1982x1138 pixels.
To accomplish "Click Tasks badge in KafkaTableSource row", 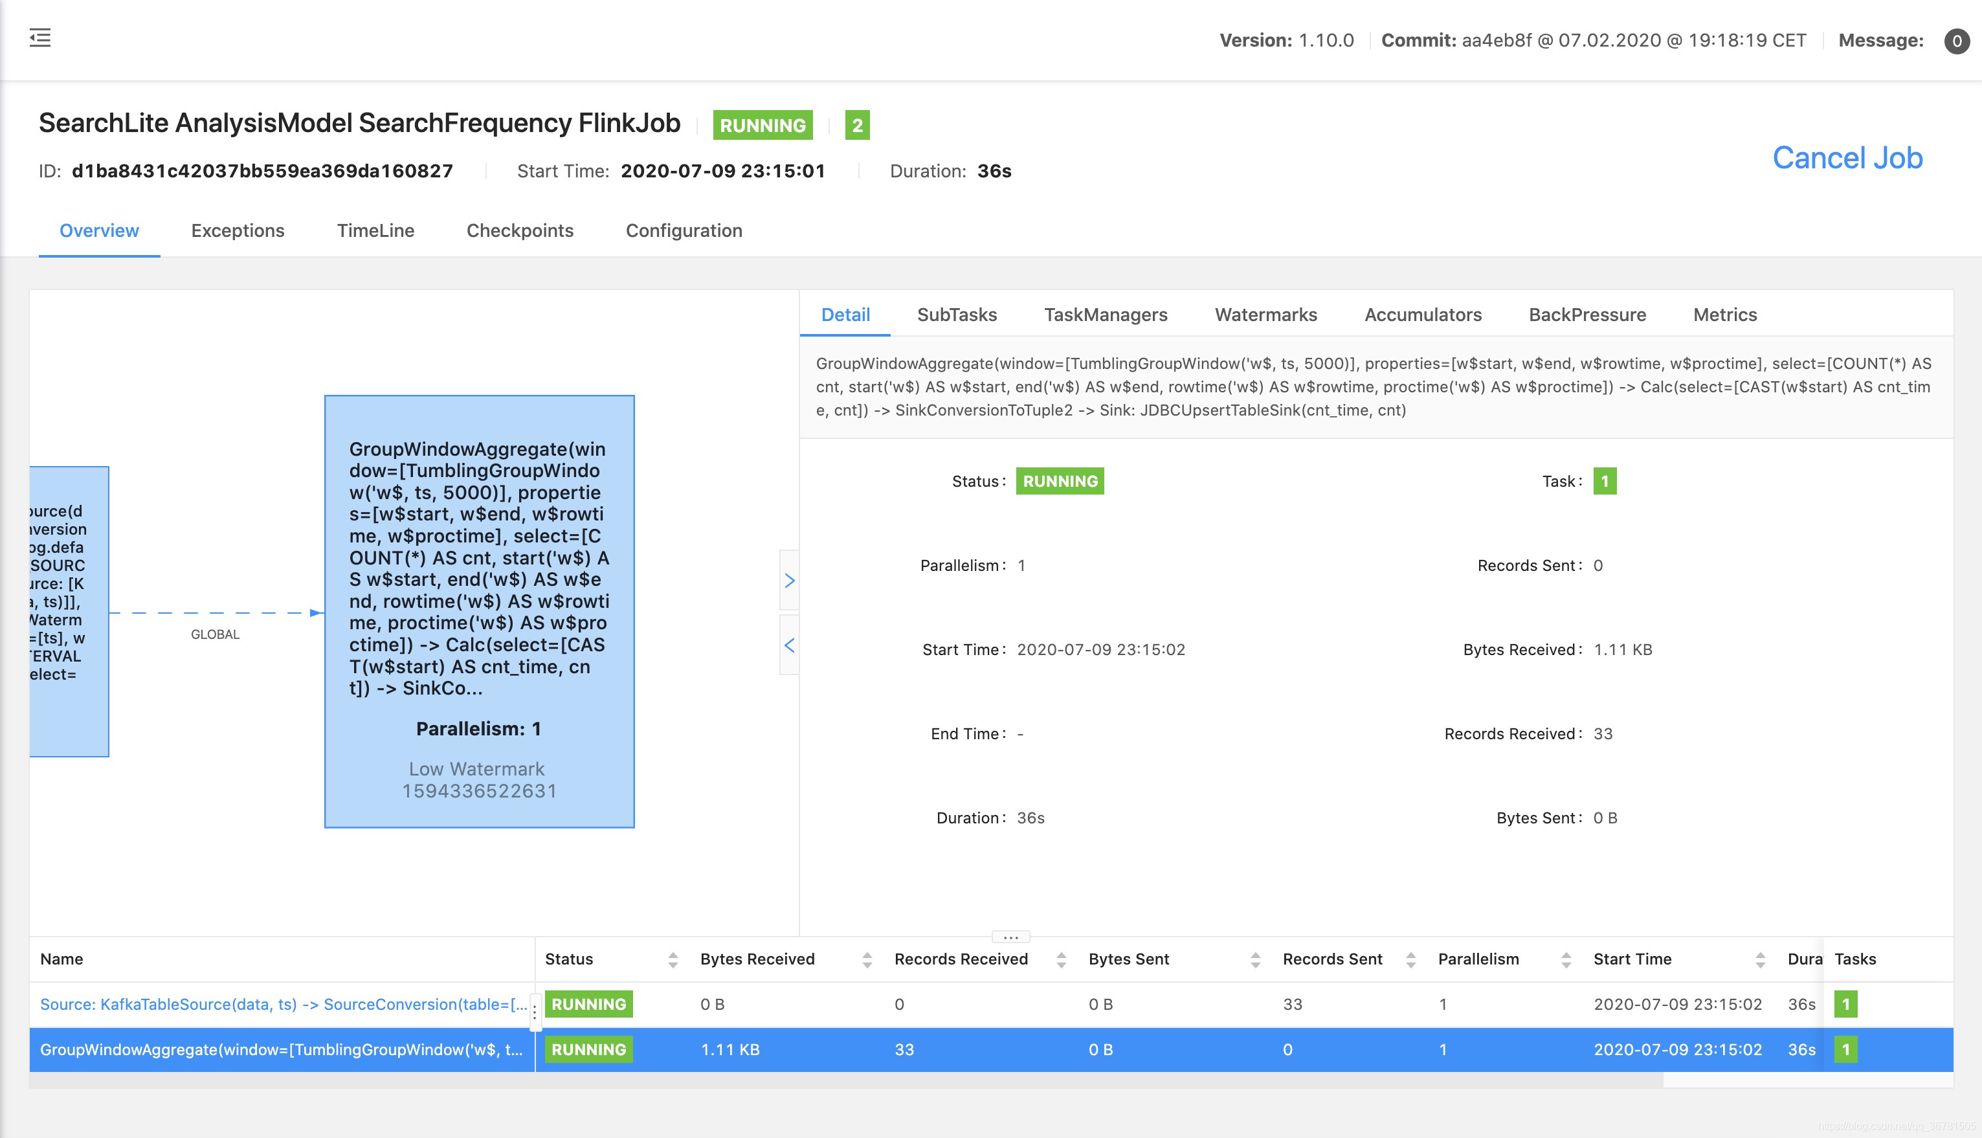I will pyautogui.click(x=1846, y=1005).
